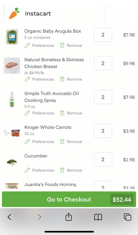Click trash icon for Cucumber item
This screenshot has width=138, height=235.
[x=62, y=170]
